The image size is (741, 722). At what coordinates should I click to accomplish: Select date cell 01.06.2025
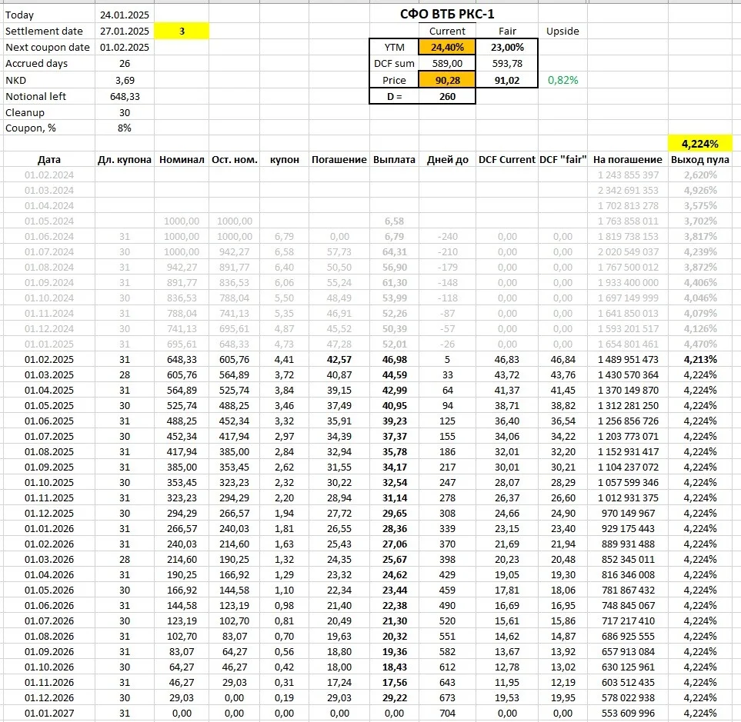(49, 421)
